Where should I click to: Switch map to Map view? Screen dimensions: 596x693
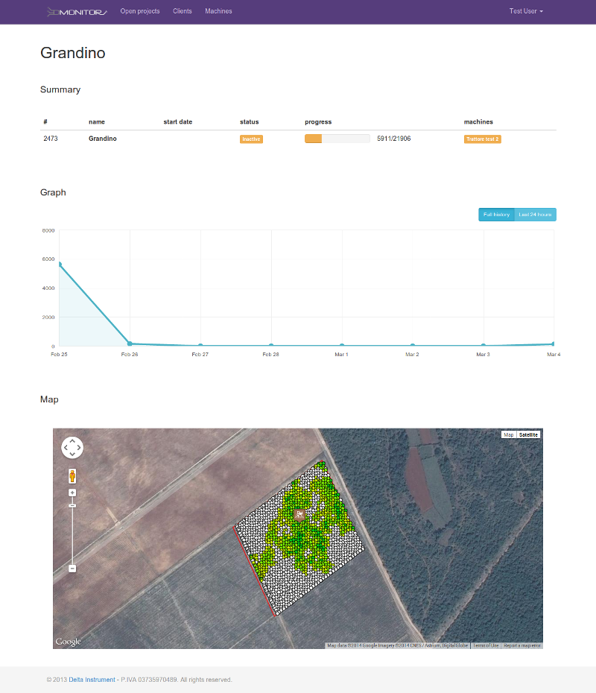coord(509,434)
